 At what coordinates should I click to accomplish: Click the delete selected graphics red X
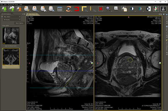tap(101, 9)
